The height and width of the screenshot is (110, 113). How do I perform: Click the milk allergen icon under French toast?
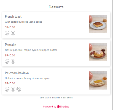click(x=7, y=33)
